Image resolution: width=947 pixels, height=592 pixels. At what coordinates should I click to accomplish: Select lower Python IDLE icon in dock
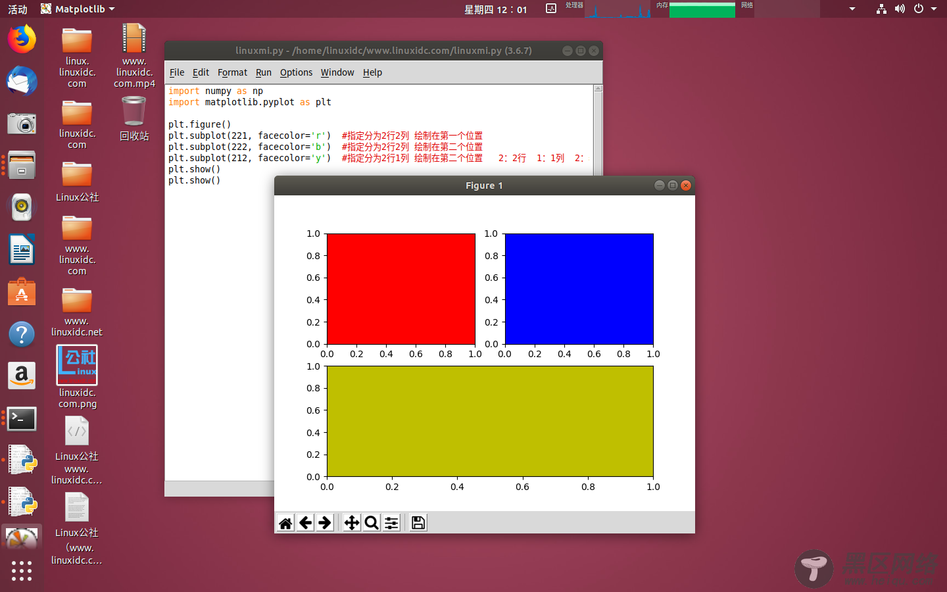tap(22, 503)
